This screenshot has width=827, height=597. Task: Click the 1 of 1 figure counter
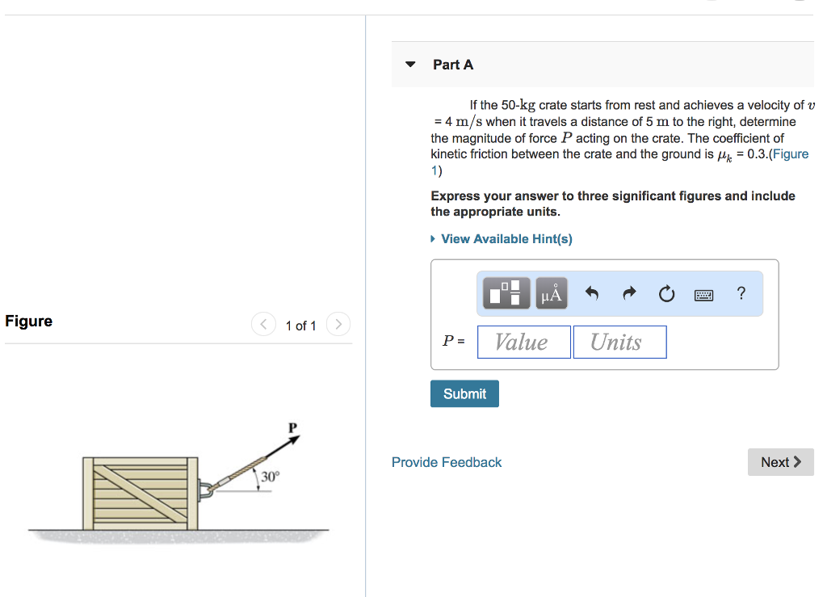tap(300, 325)
